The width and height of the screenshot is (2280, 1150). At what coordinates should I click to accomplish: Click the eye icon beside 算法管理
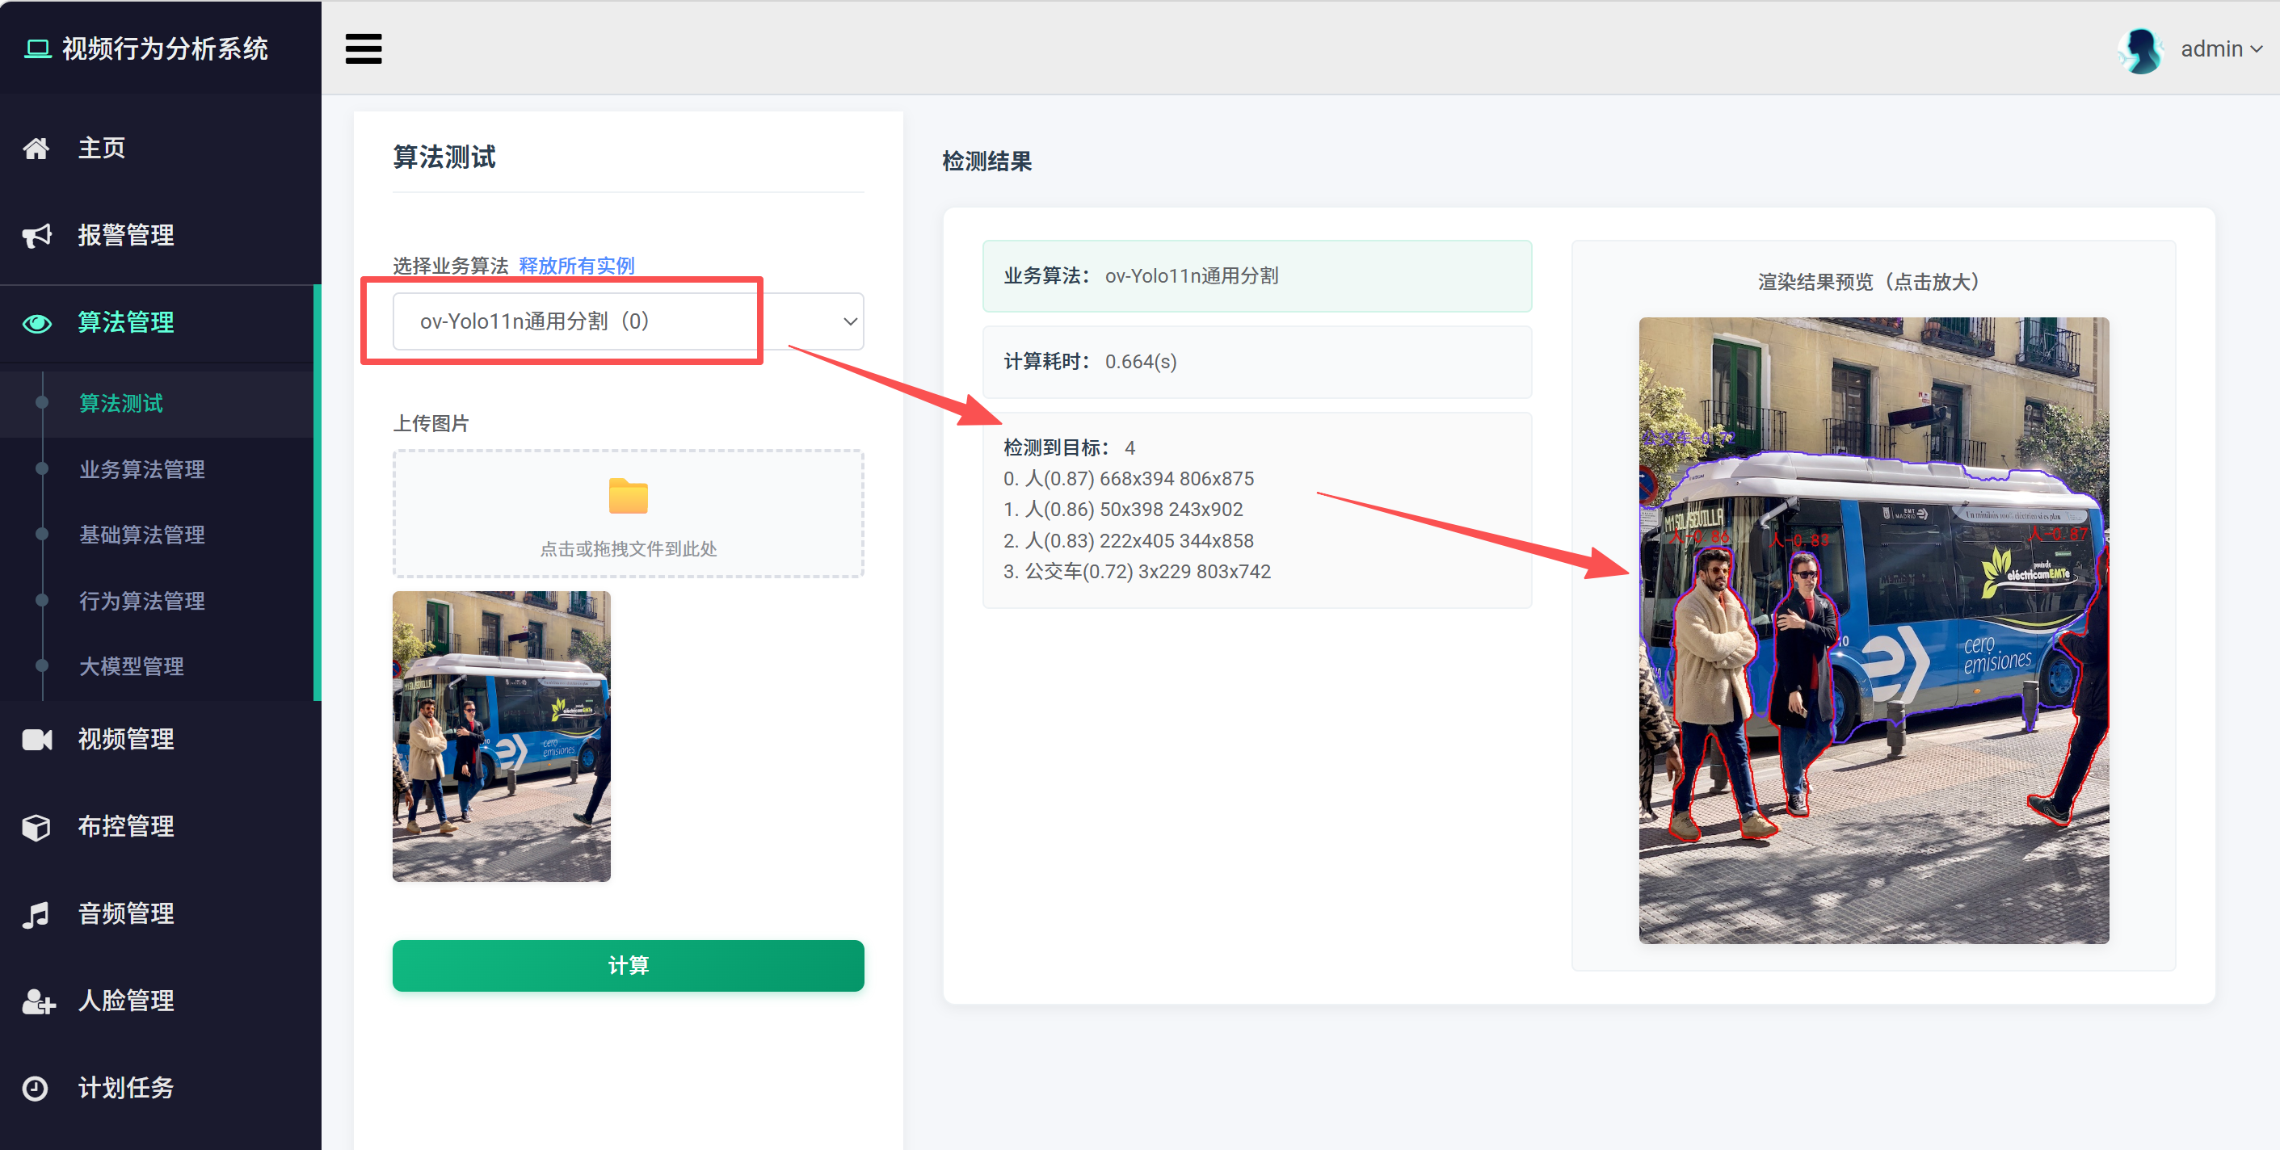pyautogui.click(x=36, y=323)
